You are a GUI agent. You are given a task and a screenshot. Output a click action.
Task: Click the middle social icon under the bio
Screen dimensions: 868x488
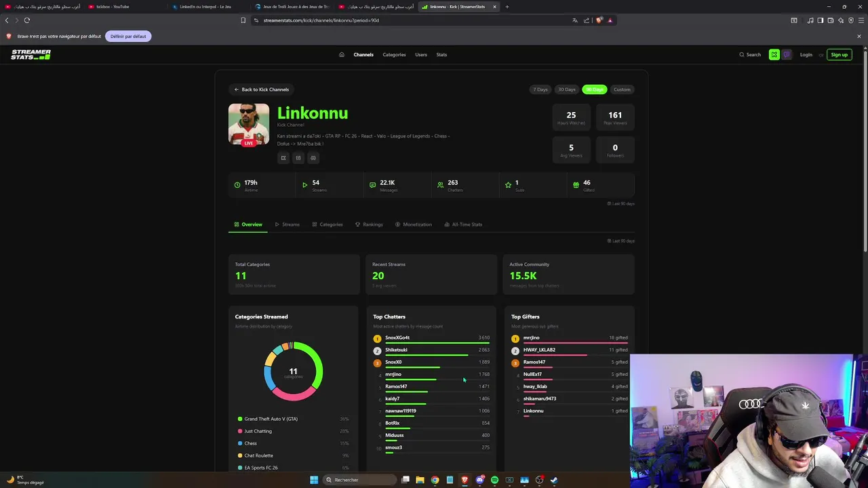298,158
